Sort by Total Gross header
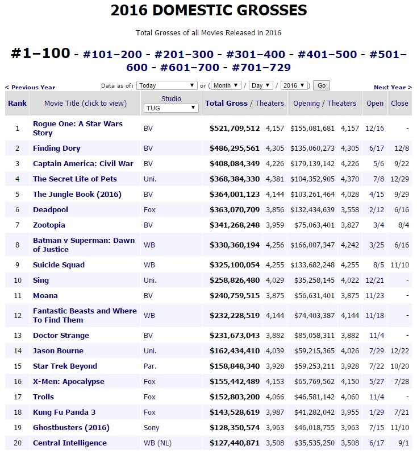Viewport: 417px width, 454px height. [x=226, y=103]
